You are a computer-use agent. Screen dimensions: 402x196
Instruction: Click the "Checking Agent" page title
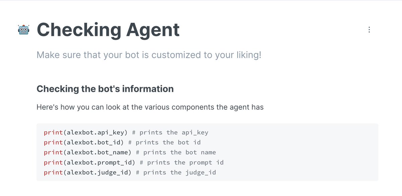coord(108,30)
